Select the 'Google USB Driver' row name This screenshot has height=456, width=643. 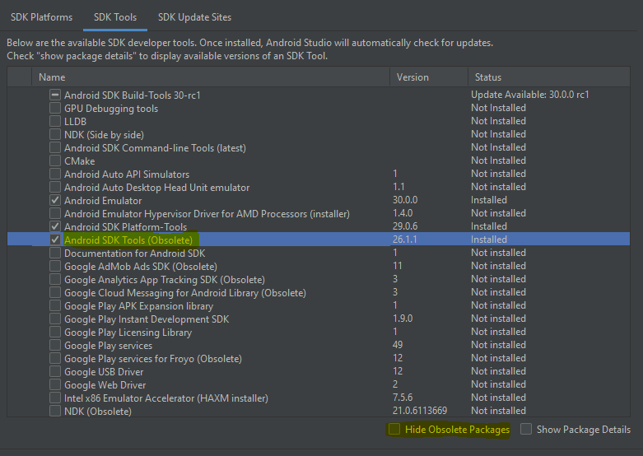[104, 371]
